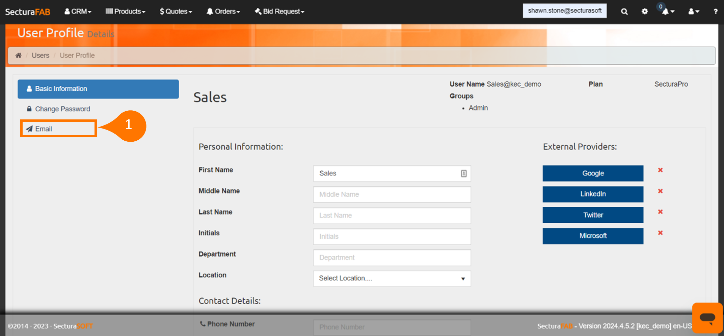The height and width of the screenshot is (336, 724).
Task: Go to home via breadcrumb house icon
Action: pyautogui.click(x=19, y=55)
